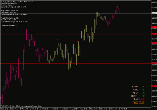Click the 1.24895 price scale label
Image resolution: width=157 pixels, height=110 pixels.
[x=154, y=101]
